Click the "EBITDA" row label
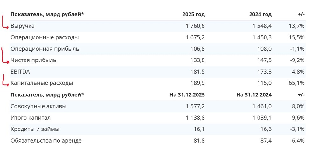The height and width of the screenshot is (154, 318). coord(20,72)
